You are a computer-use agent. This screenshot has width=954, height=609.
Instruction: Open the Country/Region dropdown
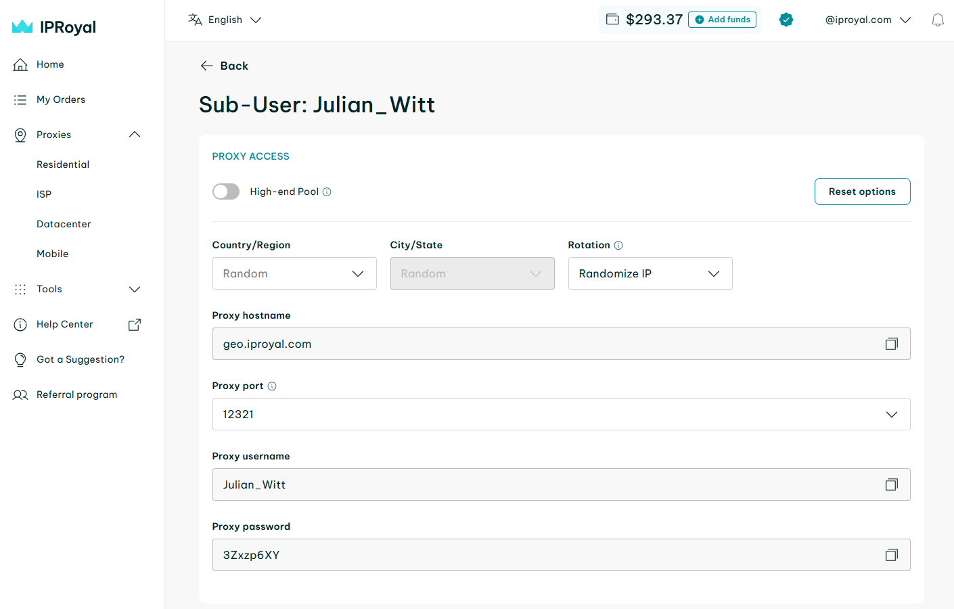pos(294,273)
